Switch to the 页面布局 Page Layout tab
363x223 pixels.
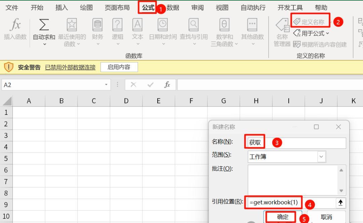[x=117, y=8]
